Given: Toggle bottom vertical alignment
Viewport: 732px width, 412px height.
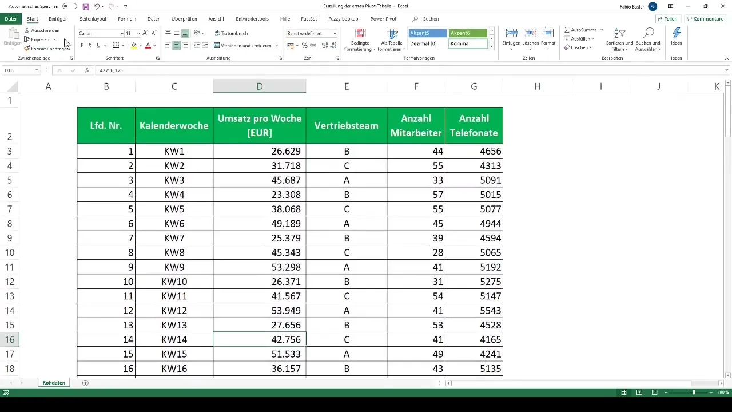Looking at the screenshot, I should point(185,34).
